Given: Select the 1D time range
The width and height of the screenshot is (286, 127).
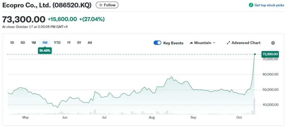Looking at the screenshot, I should [12, 43].
